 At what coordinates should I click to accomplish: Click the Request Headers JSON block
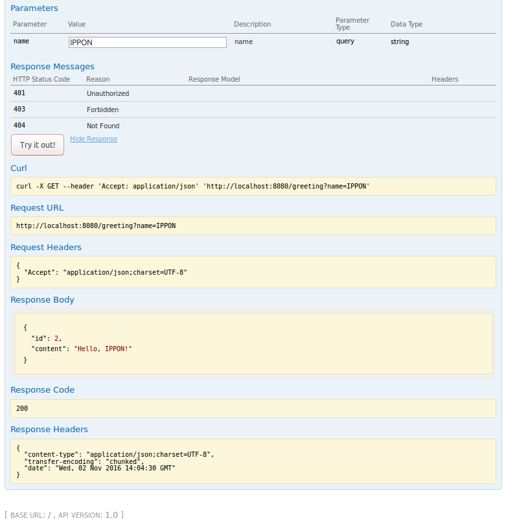click(x=253, y=272)
